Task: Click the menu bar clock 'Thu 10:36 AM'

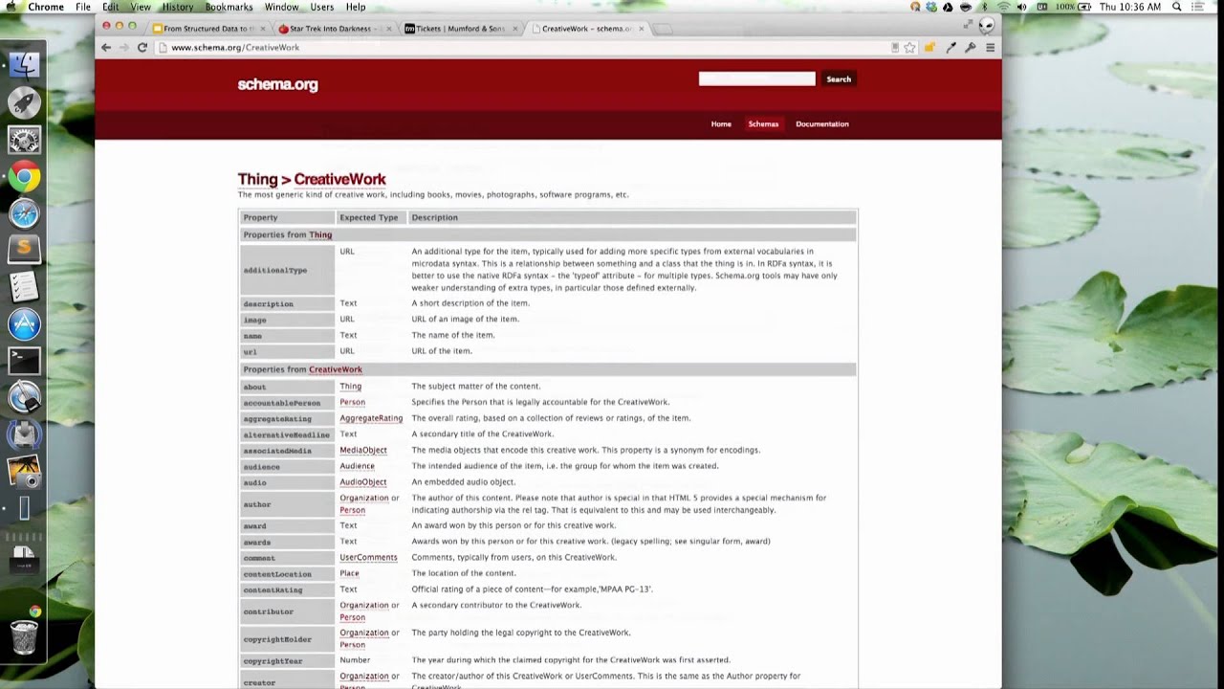Action: (x=1130, y=7)
